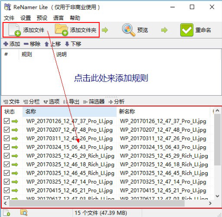Move rule up with 上移 arrow

click(47, 44)
